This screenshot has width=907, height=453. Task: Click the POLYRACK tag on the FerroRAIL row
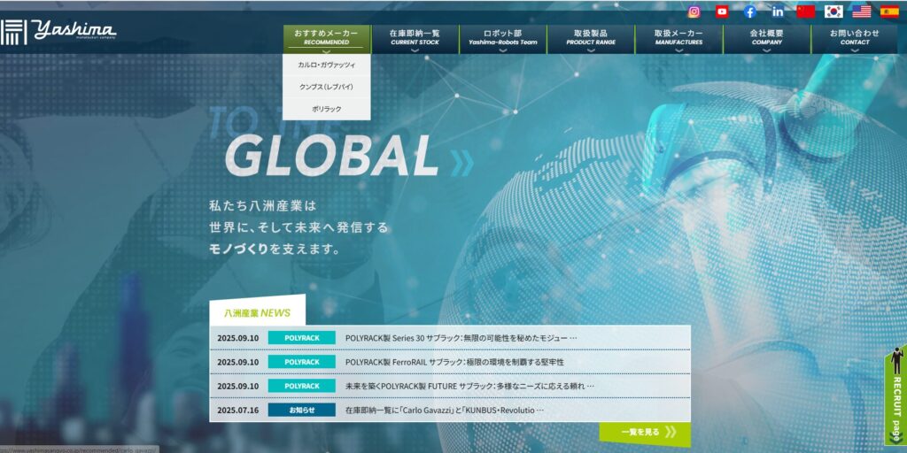[x=301, y=362]
